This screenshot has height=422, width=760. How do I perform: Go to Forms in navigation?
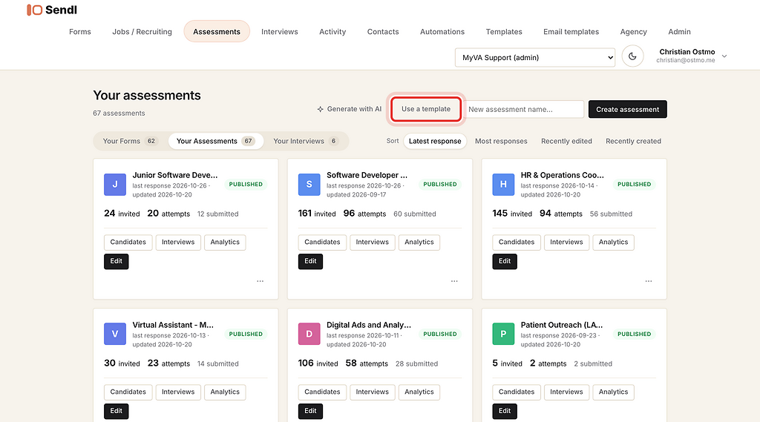[x=80, y=31]
